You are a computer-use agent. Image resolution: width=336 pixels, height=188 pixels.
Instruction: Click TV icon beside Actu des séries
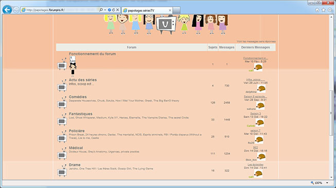tap(62, 86)
